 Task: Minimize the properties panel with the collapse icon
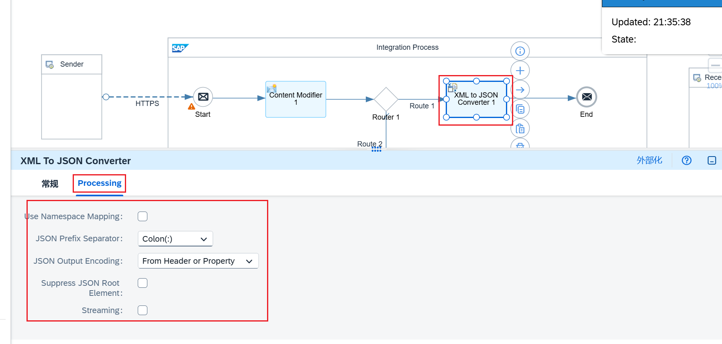click(x=712, y=161)
